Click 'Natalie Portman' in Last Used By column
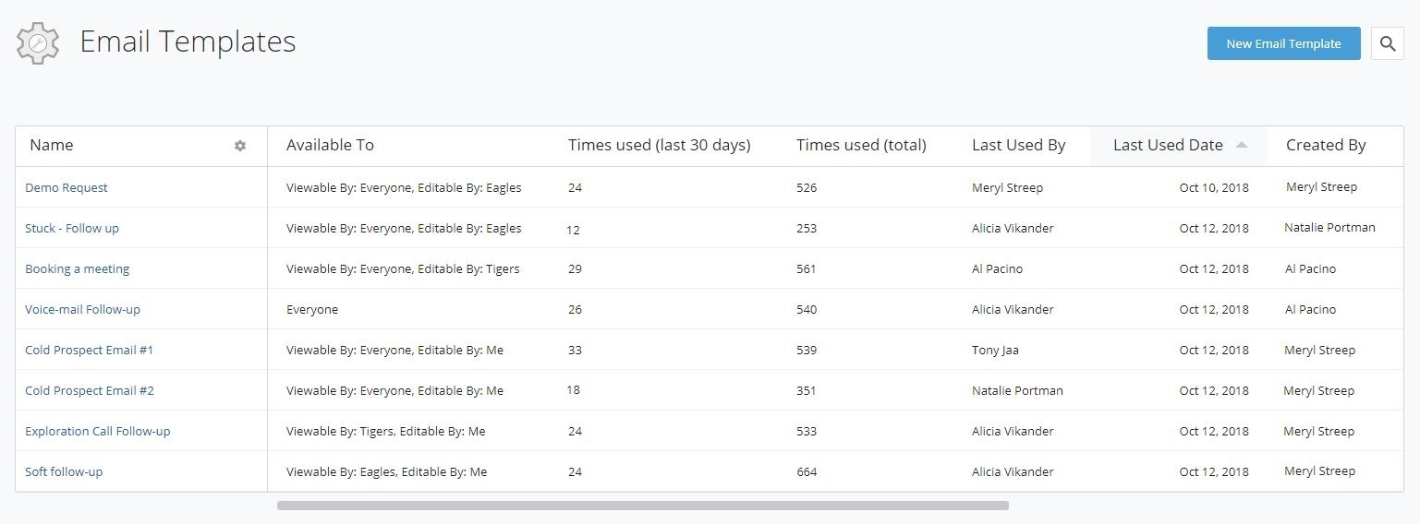The width and height of the screenshot is (1420, 524). pos(1017,390)
